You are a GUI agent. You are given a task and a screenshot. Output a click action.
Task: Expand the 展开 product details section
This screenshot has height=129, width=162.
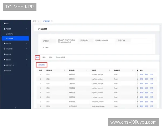[46, 48]
